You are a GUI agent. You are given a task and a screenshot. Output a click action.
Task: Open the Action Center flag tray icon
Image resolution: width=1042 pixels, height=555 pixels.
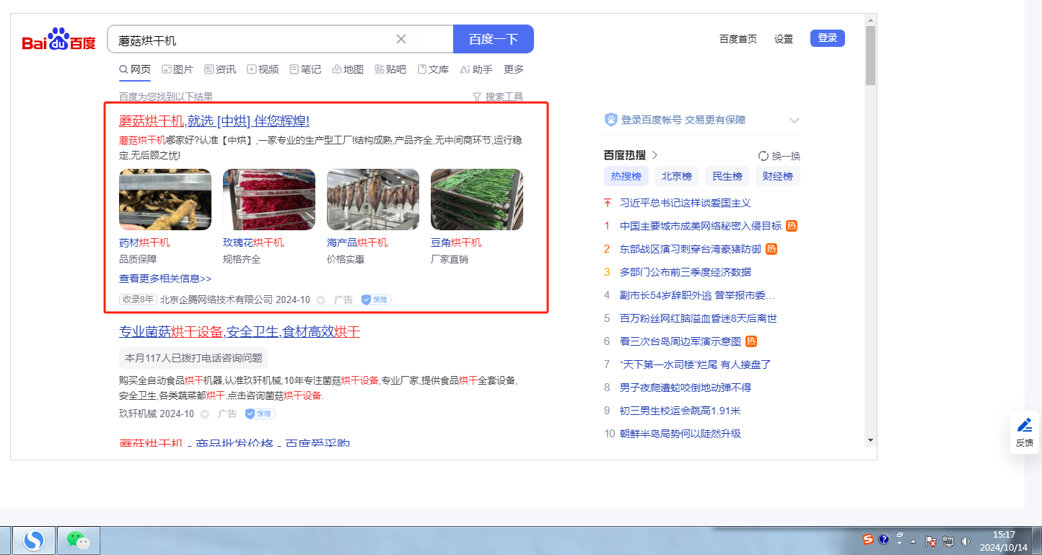[931, 541]
